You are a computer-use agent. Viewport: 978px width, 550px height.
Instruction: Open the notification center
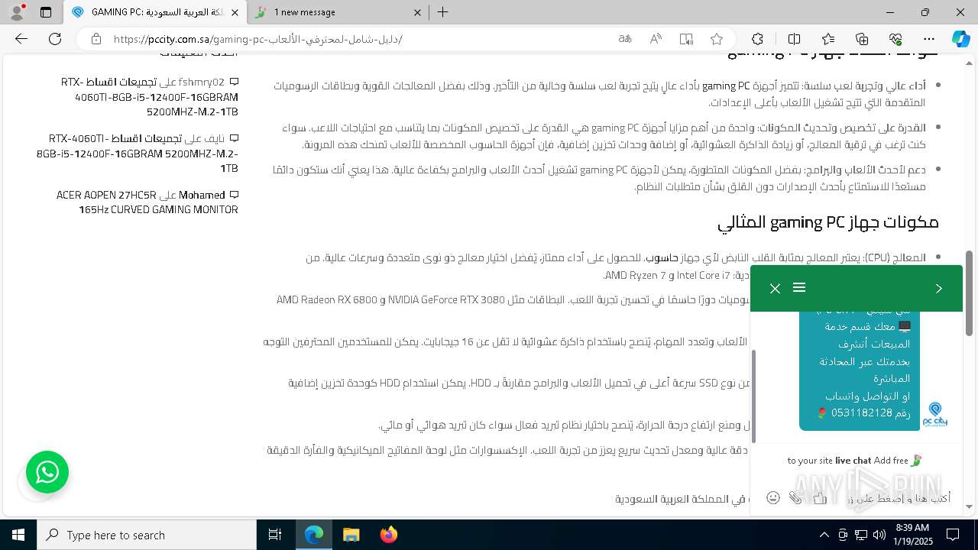point(953,535)
